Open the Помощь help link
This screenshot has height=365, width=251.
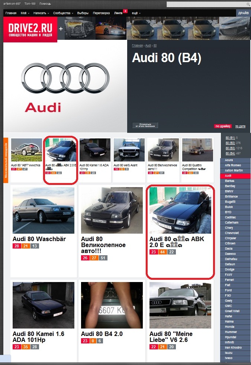coord(45,4)
